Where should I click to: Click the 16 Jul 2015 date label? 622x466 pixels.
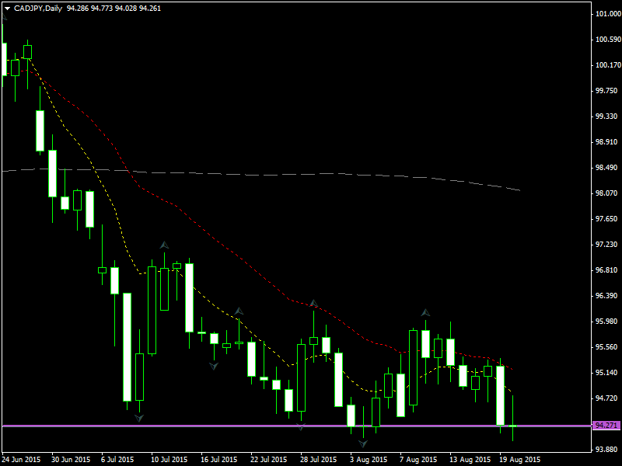click(x=218, y=460)
